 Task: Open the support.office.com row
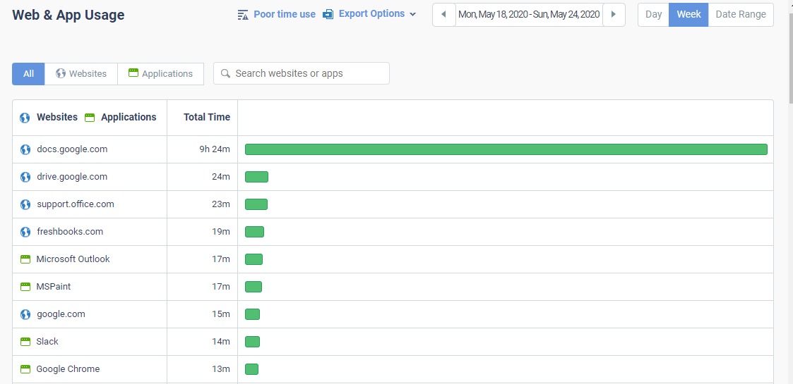pyautogui.click(x=393, y=204)
